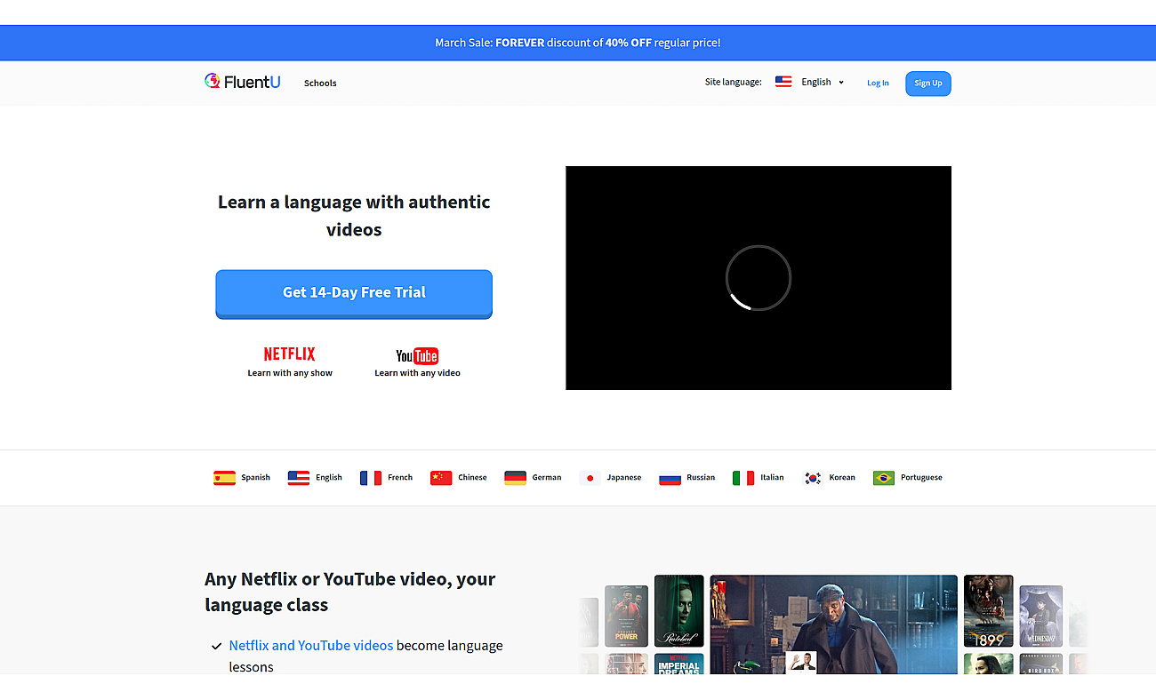Click the 'Learn with any show' caption
The height and width of the screenshot is (700, 1156).
point(290,373)
